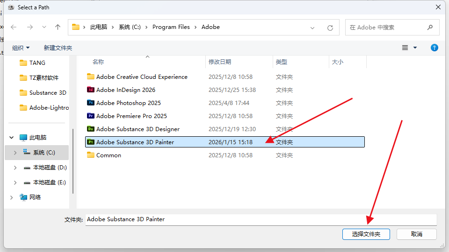Image resolution: width=449 pixels, height=252 pixels.
Task: Select 本地磁盘 (D:) in tree
Action: click(45, 168)
